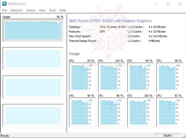Close the PerfMonitor2 window

(180, 4)
